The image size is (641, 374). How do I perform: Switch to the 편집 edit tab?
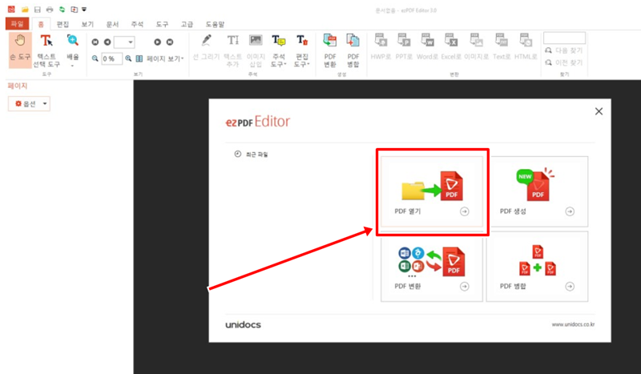point(62,24)
